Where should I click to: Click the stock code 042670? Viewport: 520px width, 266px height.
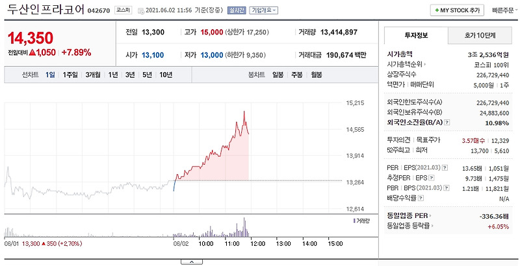(99, 10)
